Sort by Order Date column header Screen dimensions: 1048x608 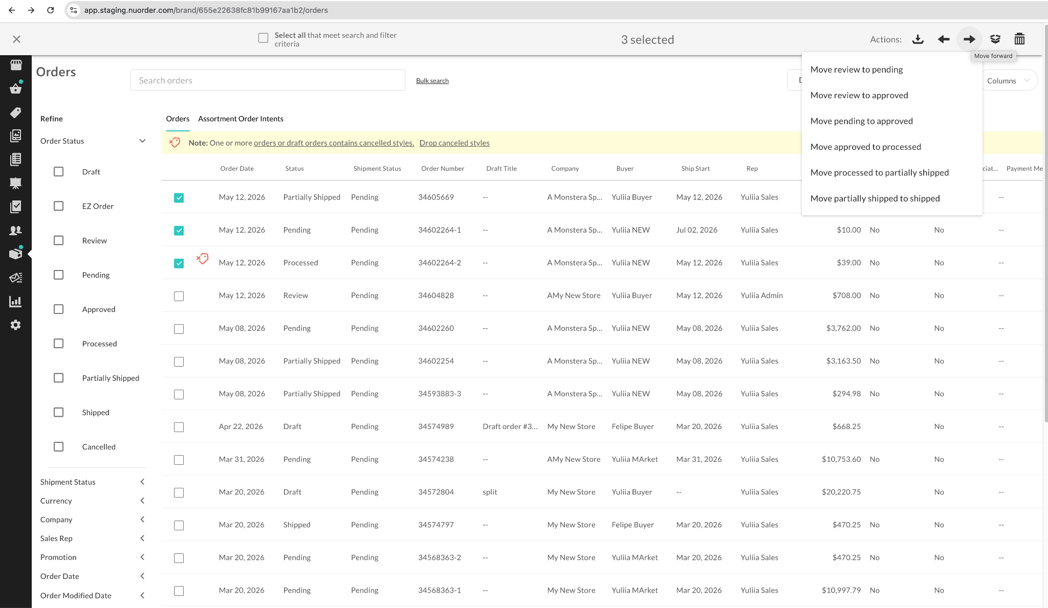point(237,168)
